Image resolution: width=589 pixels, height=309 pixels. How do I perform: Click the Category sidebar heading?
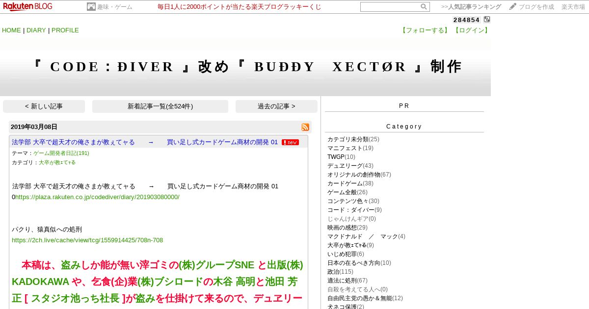click(x=404, y=127)
